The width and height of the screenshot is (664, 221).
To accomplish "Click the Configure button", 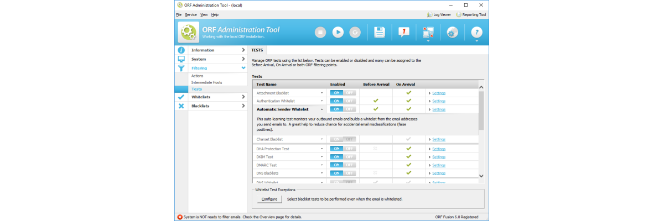I will [269, 199].
